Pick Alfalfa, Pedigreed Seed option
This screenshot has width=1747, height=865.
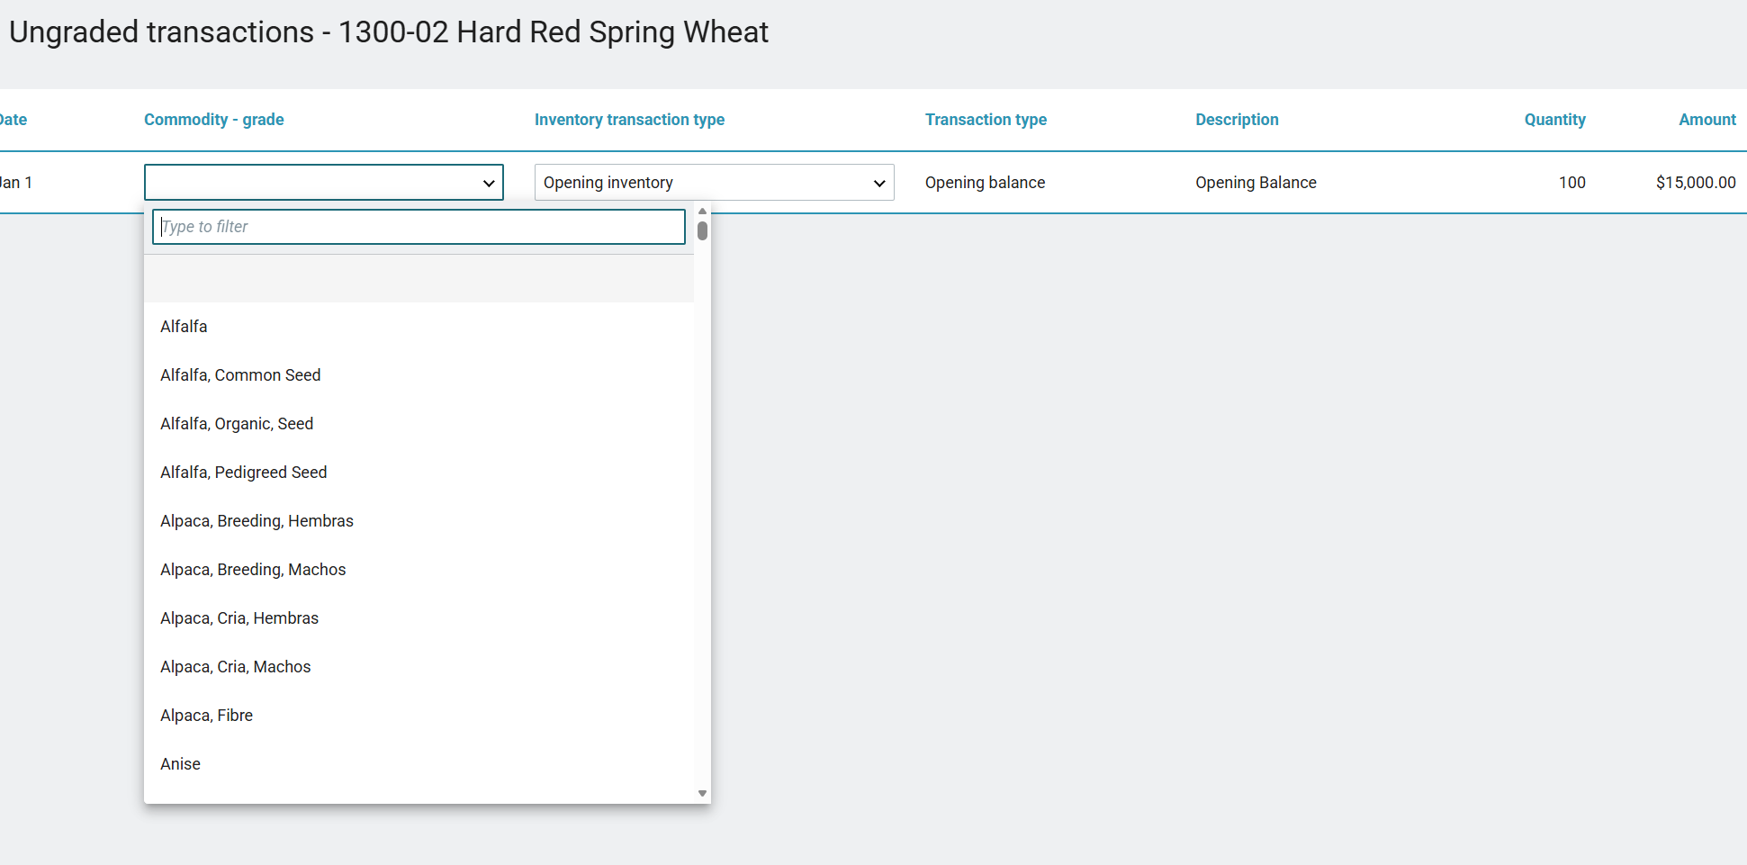coord(243,473)
